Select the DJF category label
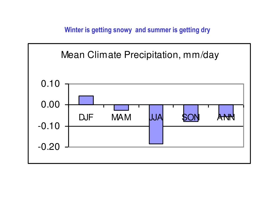This screenshot has width=264, height=198. tap(86, 117)
